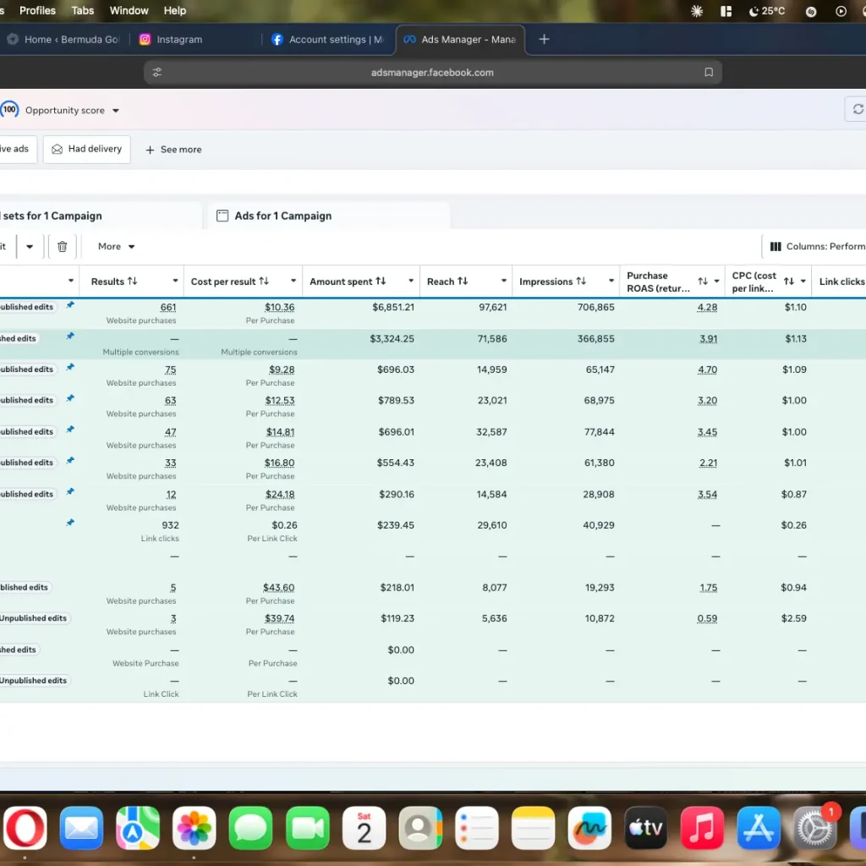866x866 pixels.
Task: Click the 14,959 reach cell
Action: coord(491,370)
